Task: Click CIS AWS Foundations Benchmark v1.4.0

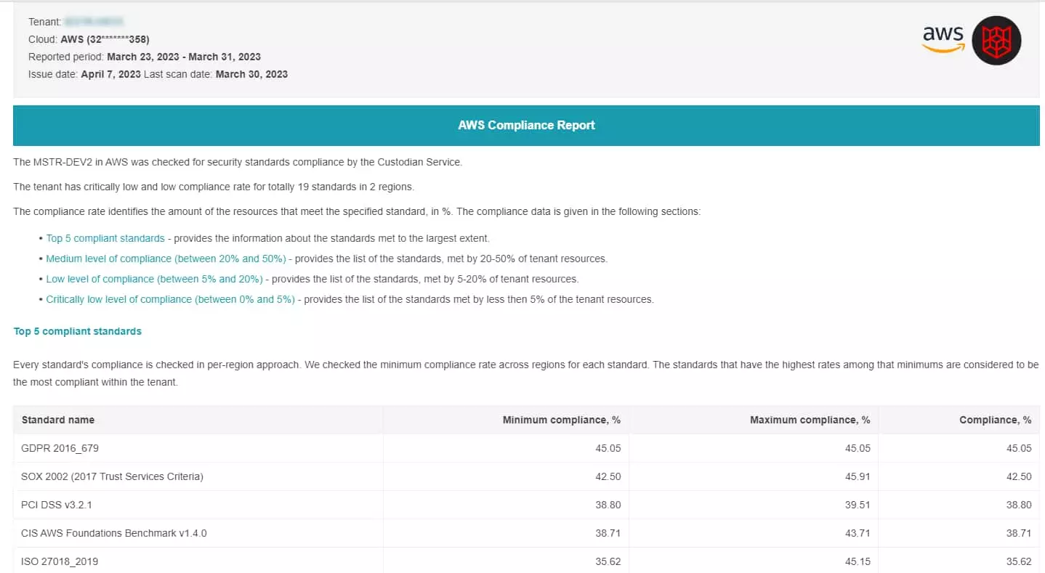Action: tap(114, 533)
